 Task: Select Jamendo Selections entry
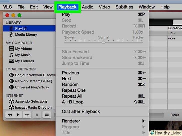point(29,101)
